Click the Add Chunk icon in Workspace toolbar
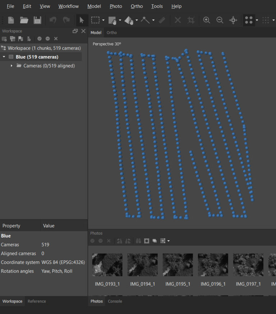Screen dimensions: 276x314 pos(4,38)
